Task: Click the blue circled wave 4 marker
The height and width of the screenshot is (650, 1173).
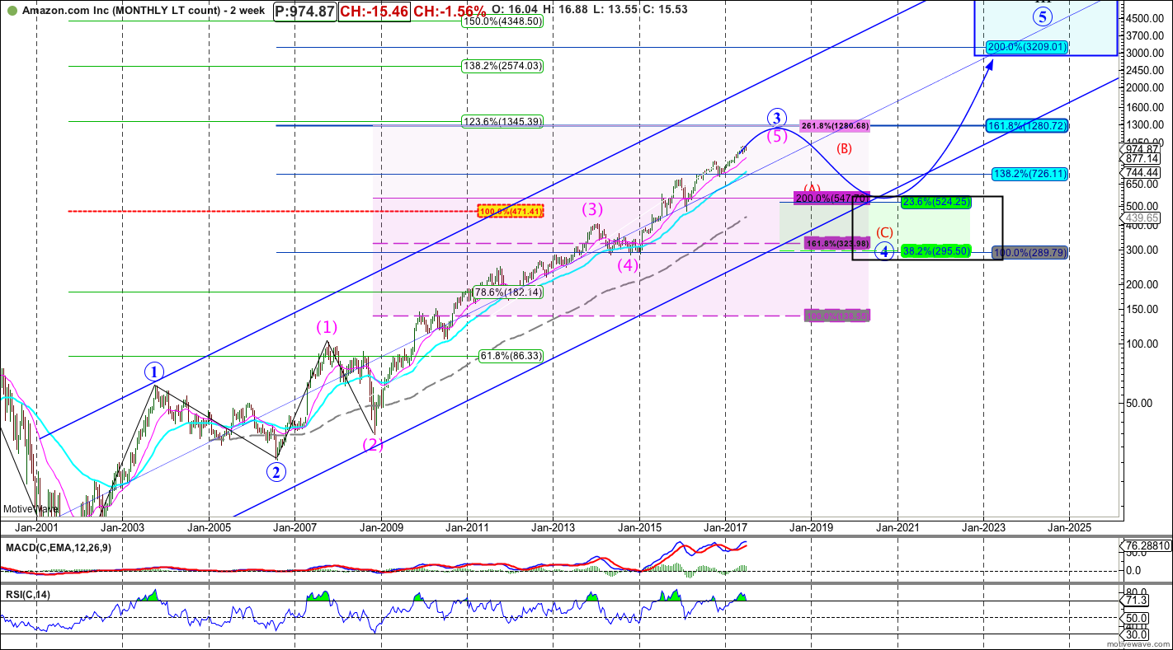Action: [x=884, y=251]
